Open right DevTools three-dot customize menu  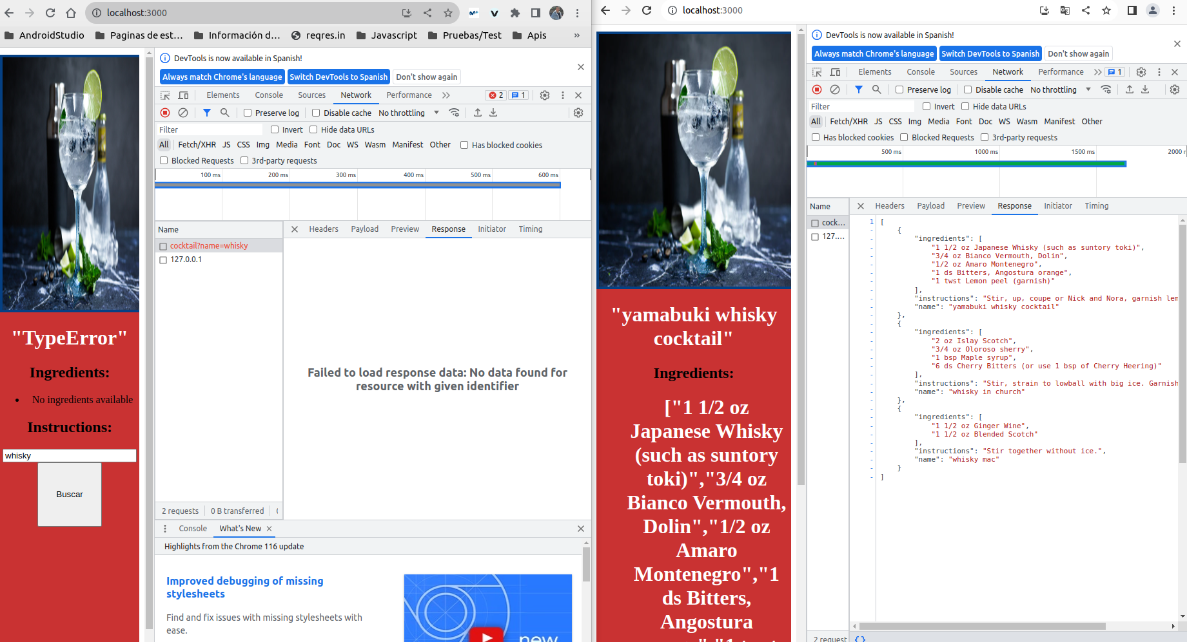tap(1159, 72)
